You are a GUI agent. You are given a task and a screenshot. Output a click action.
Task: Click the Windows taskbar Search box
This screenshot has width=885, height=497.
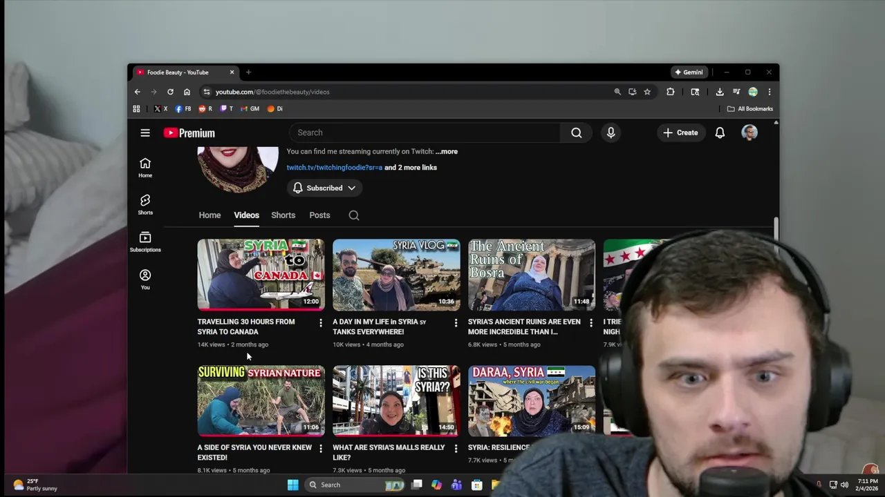click(x=355, y=485)
